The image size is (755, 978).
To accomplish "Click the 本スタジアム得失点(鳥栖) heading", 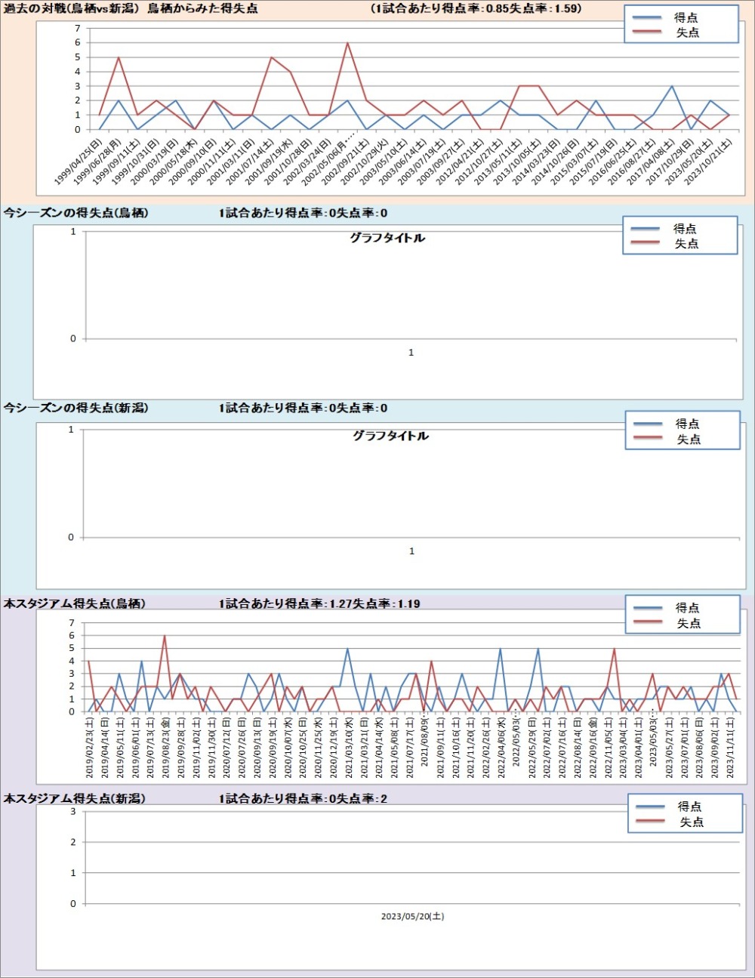I will pyautogui.click(x=74, y=603).
